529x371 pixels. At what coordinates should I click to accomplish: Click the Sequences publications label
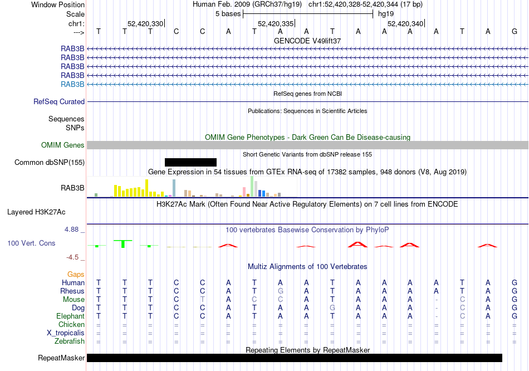[x=66, y=119]
